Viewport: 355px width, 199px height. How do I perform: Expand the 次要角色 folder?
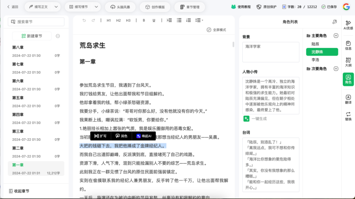tap(317, 69)
